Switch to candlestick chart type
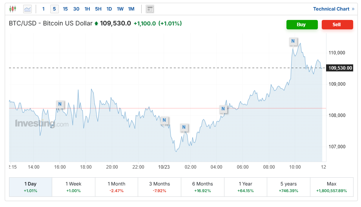Screen dimensions: 361x207 pyautogui.click(x=13, y=9)
